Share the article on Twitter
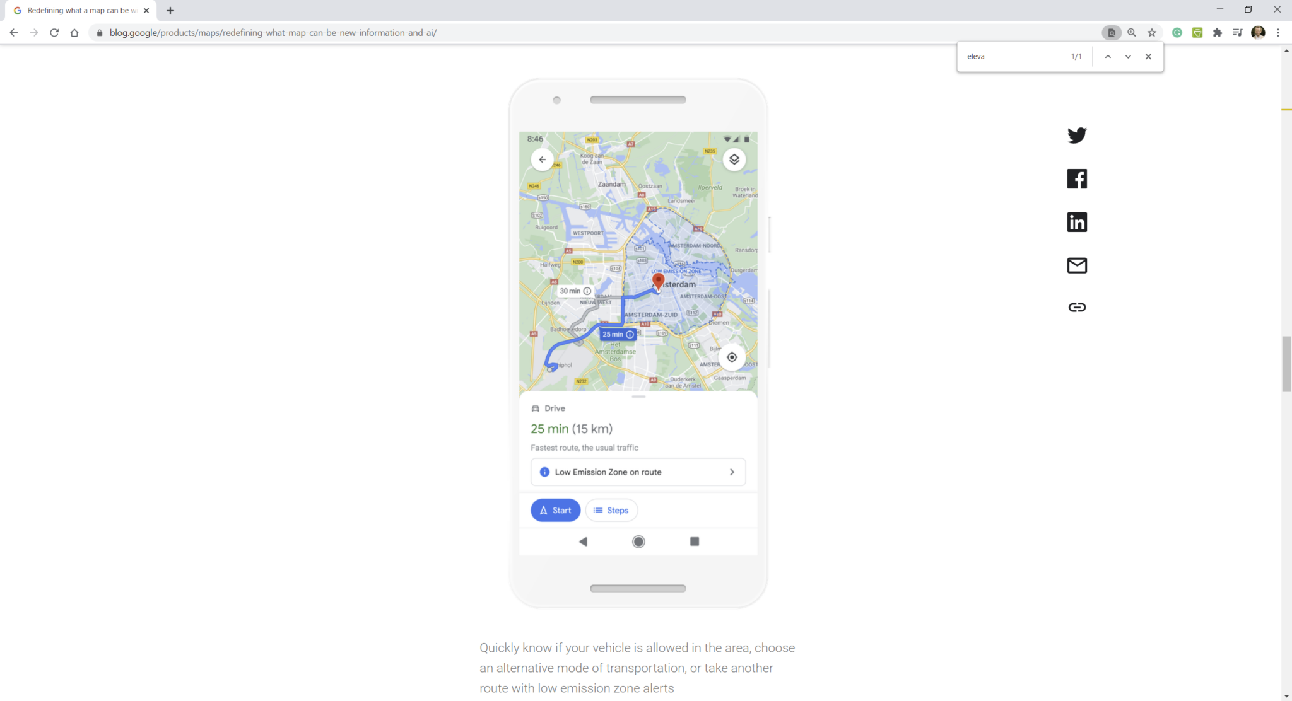1292x701 pixels. (1076, 135)
